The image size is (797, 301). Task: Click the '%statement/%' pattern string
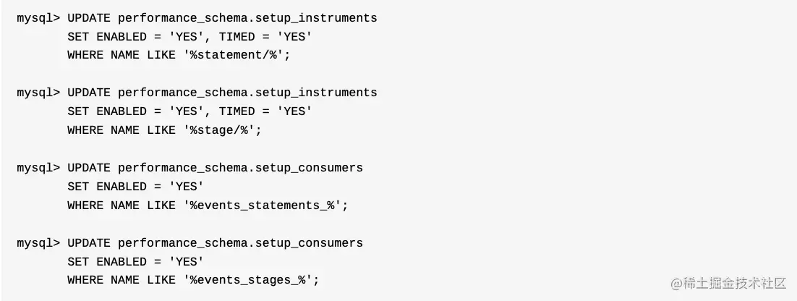pyautogui.click(x=237, y=55)
